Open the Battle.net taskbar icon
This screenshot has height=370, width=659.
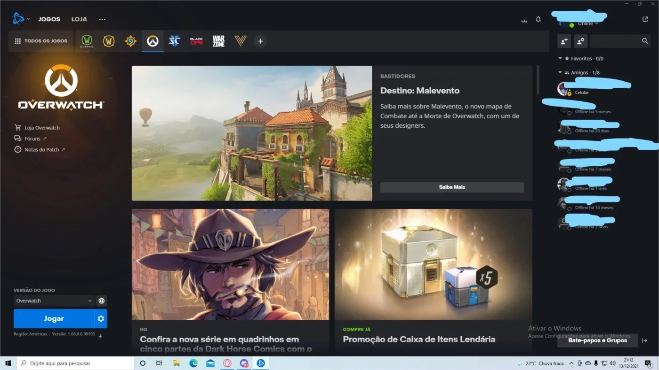coord(261,363)
